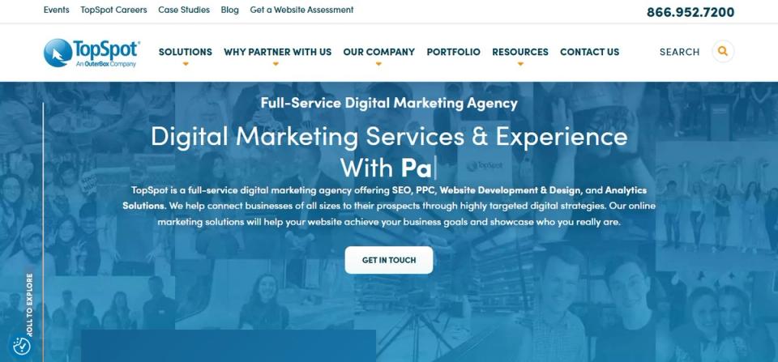Open the Events link
The image size is (778, 362).
pos(57,10)
